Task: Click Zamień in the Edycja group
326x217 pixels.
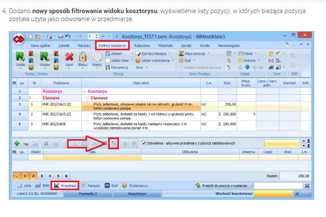Action: click(114, 54)
